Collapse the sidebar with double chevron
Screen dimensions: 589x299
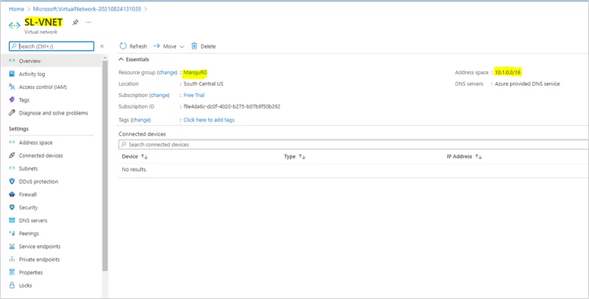coord(102,46)
